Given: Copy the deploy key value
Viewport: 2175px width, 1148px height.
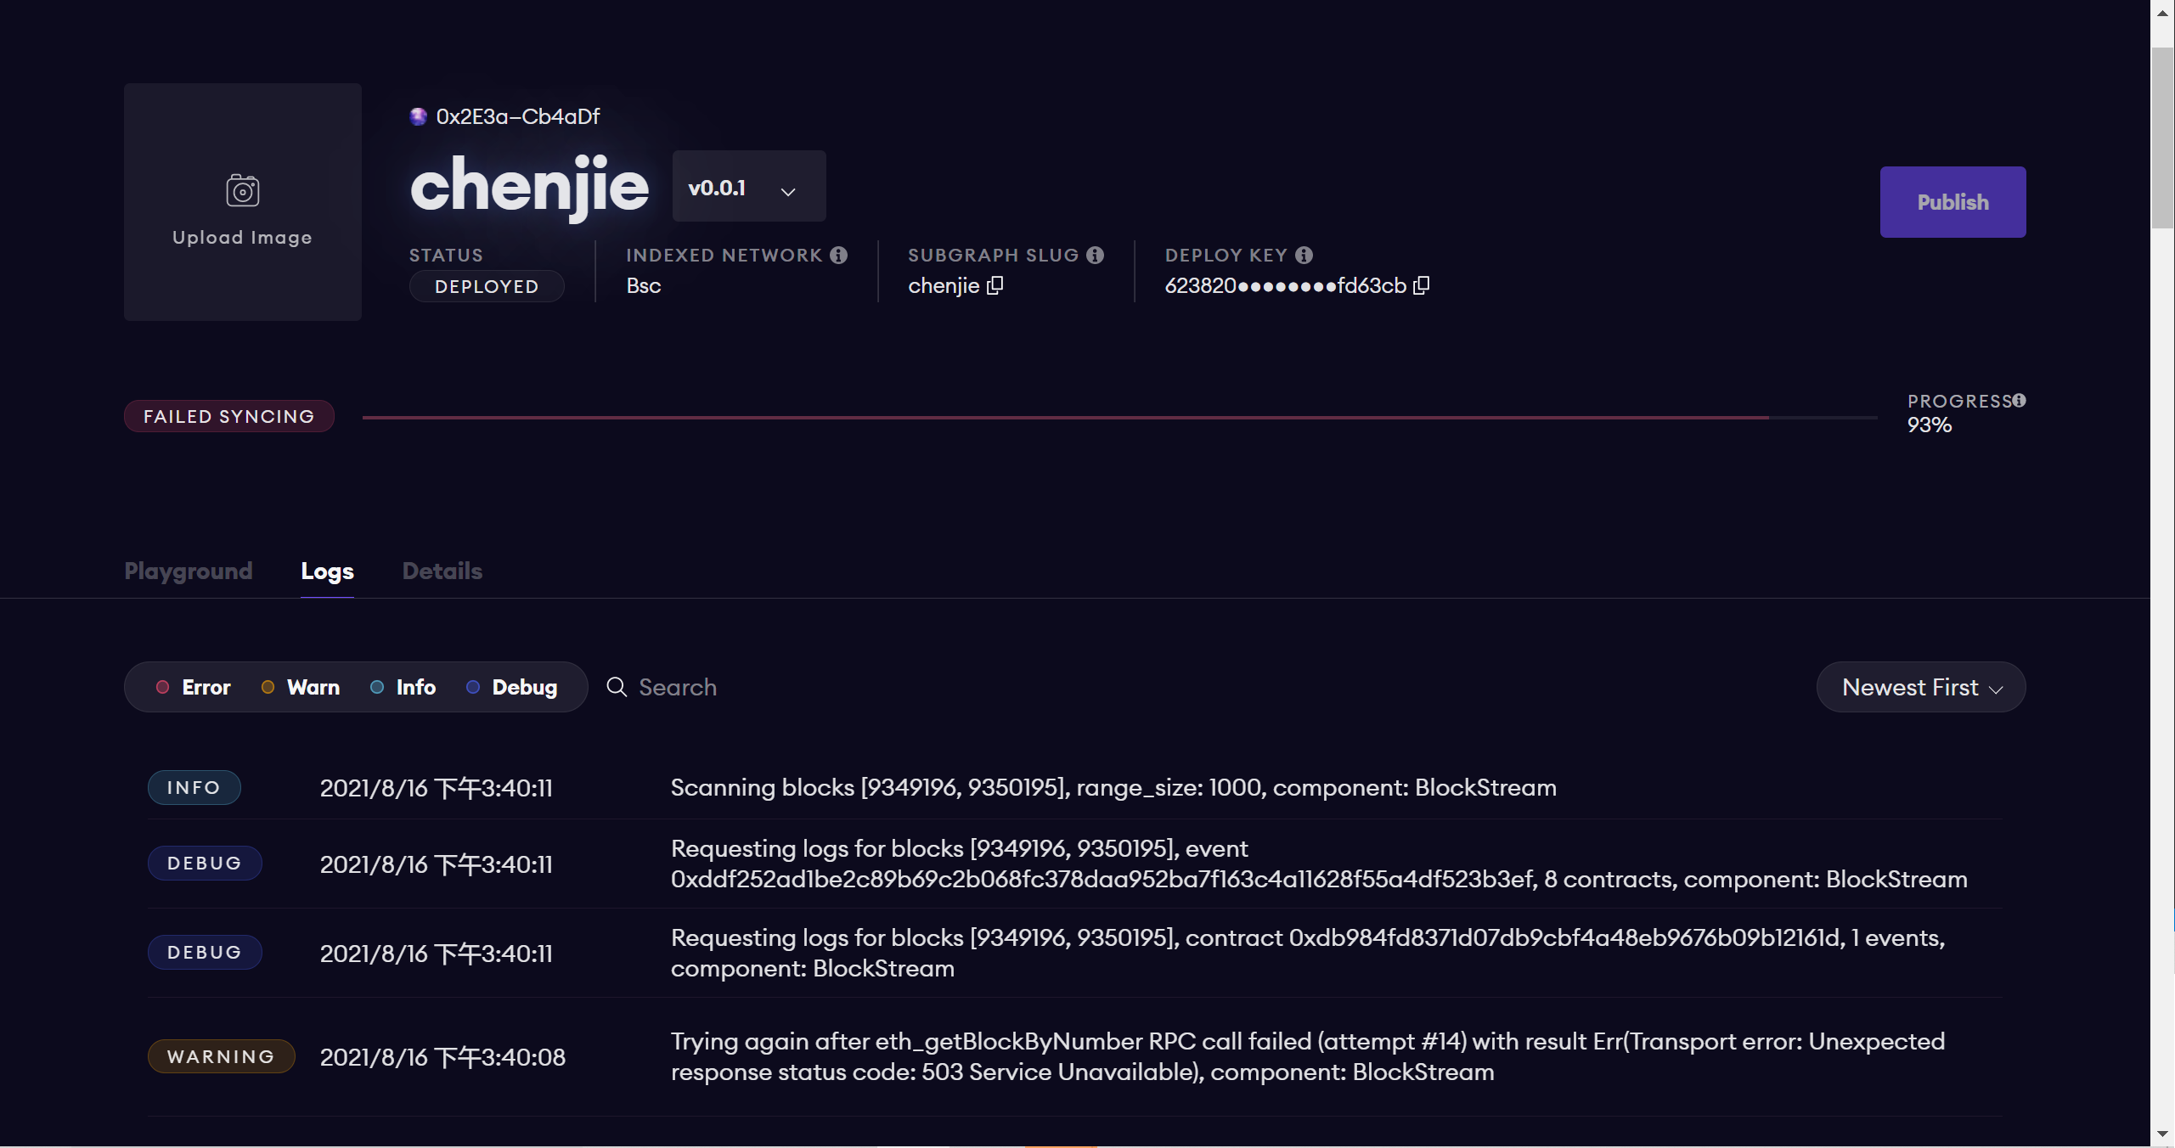Looking at the screenshot, I should click(1422, 286).
